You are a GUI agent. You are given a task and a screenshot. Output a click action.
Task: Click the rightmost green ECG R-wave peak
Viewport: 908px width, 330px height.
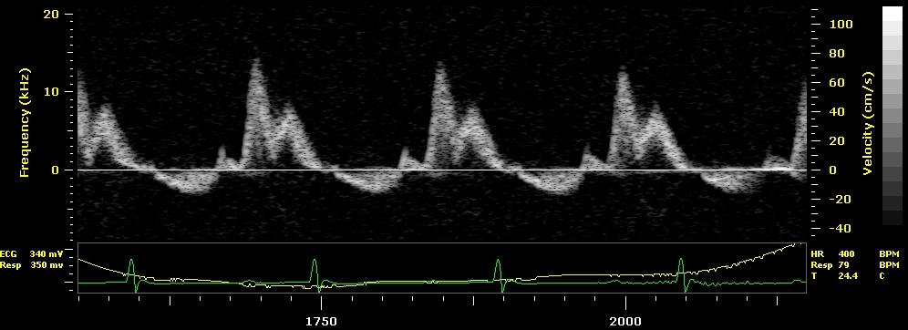coord(681,260)
